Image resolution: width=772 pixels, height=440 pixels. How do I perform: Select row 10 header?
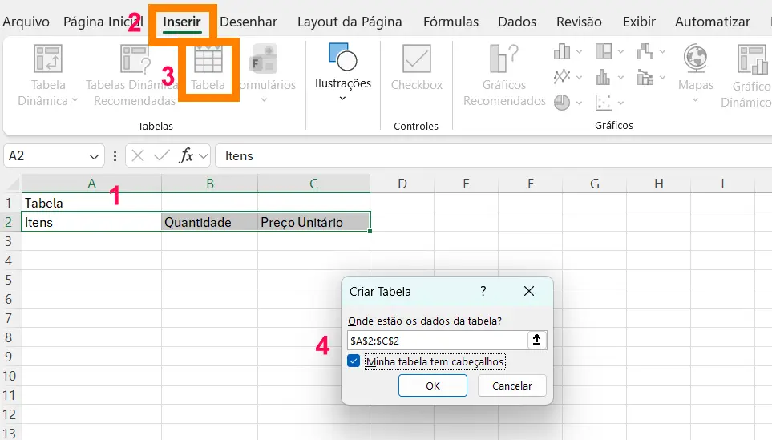pyautogui.click(x=10, y=376)
